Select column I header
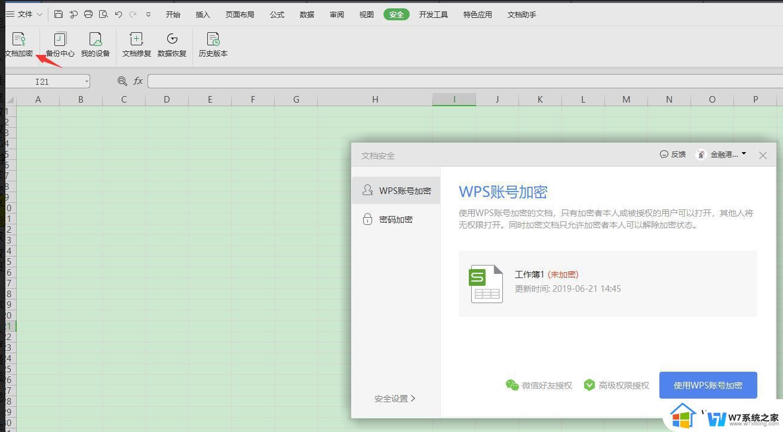The width and height of the screenshot is (783, 432). tap(454, 100)
